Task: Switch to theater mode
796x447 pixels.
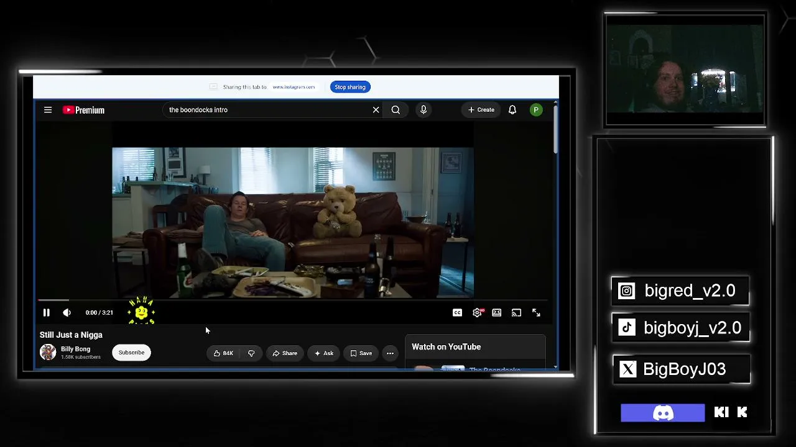Action: coord(497,313)
